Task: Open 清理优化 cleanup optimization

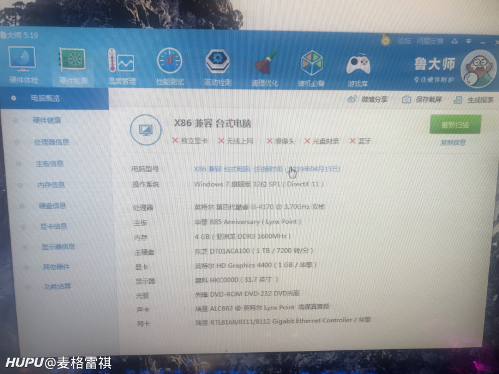Action: [264, 69]
